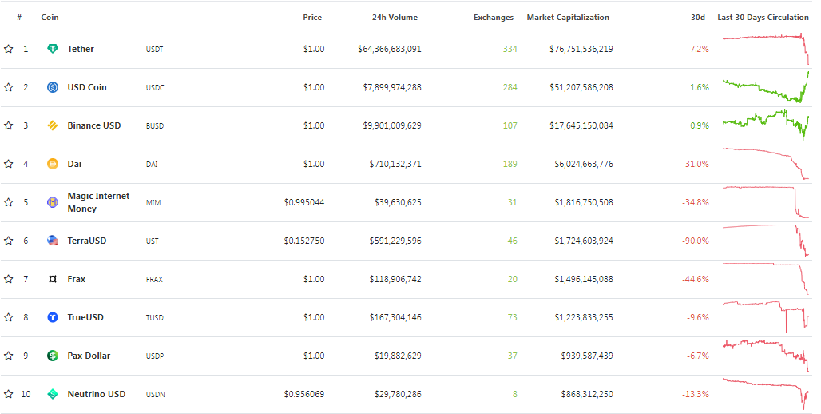This screenshot has width=821, height=414.
Task: Click Tether market cap $76,751,536,219
Action: click(x=581, y=49)
